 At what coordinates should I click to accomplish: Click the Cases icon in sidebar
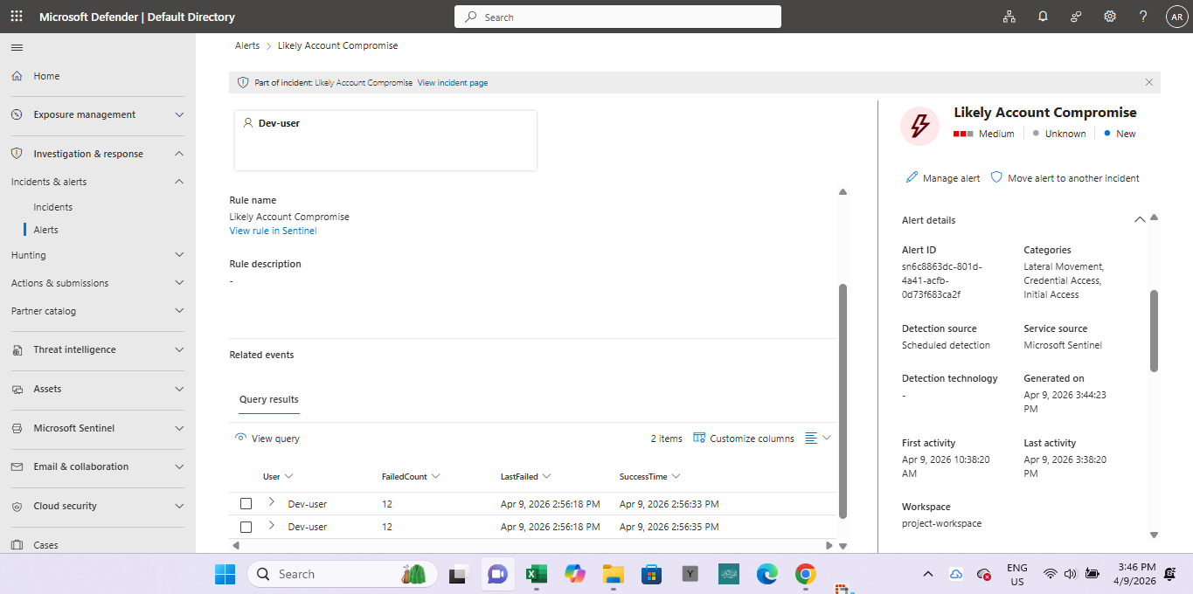click(17, 545)
